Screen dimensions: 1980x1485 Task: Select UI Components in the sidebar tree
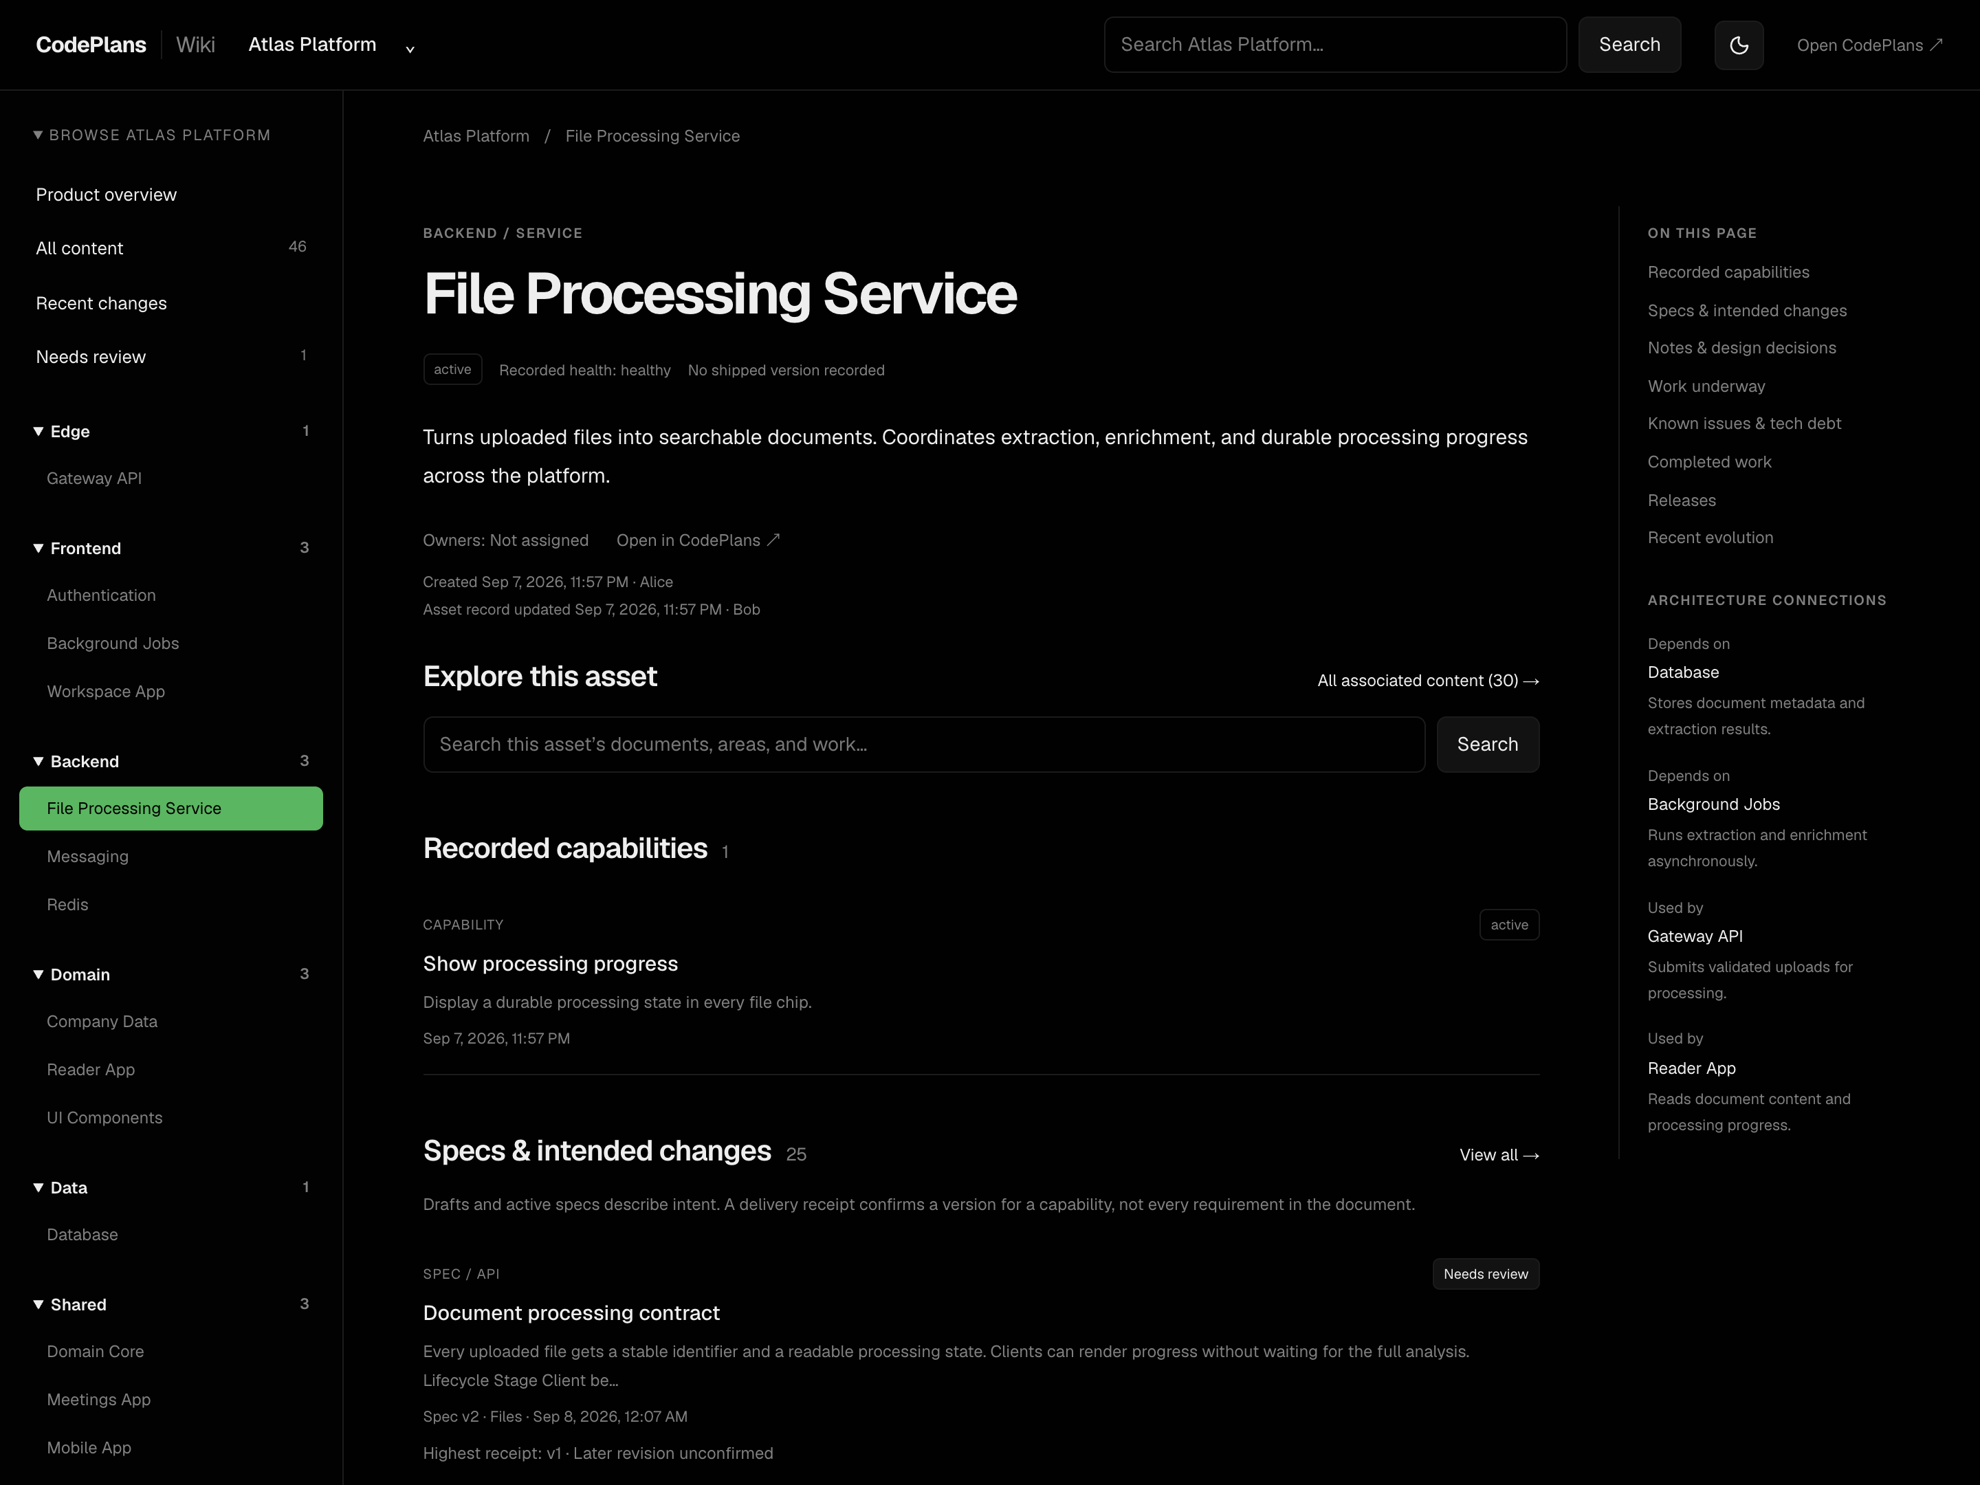(171, 1118)
